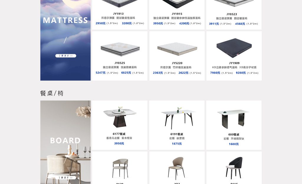Select the black curved-back chair image
The width and height of the screenshot is (302, 184).
coord(234,168)
